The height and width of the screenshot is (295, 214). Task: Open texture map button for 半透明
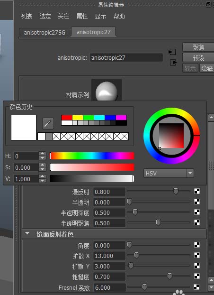(x=196, y=202)
